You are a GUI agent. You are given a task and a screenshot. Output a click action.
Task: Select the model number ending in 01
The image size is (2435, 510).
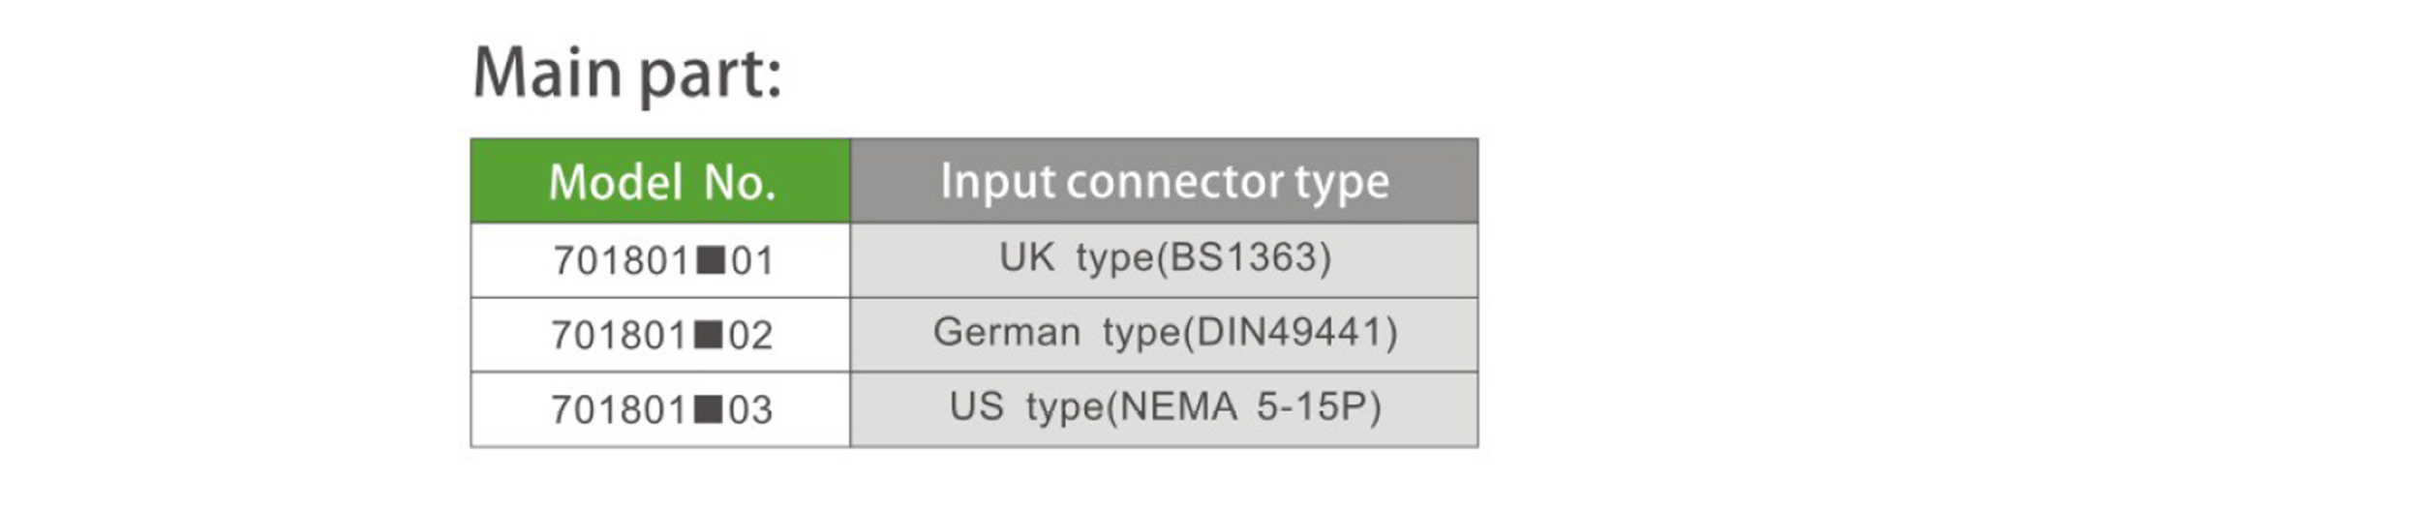[662, 261]
